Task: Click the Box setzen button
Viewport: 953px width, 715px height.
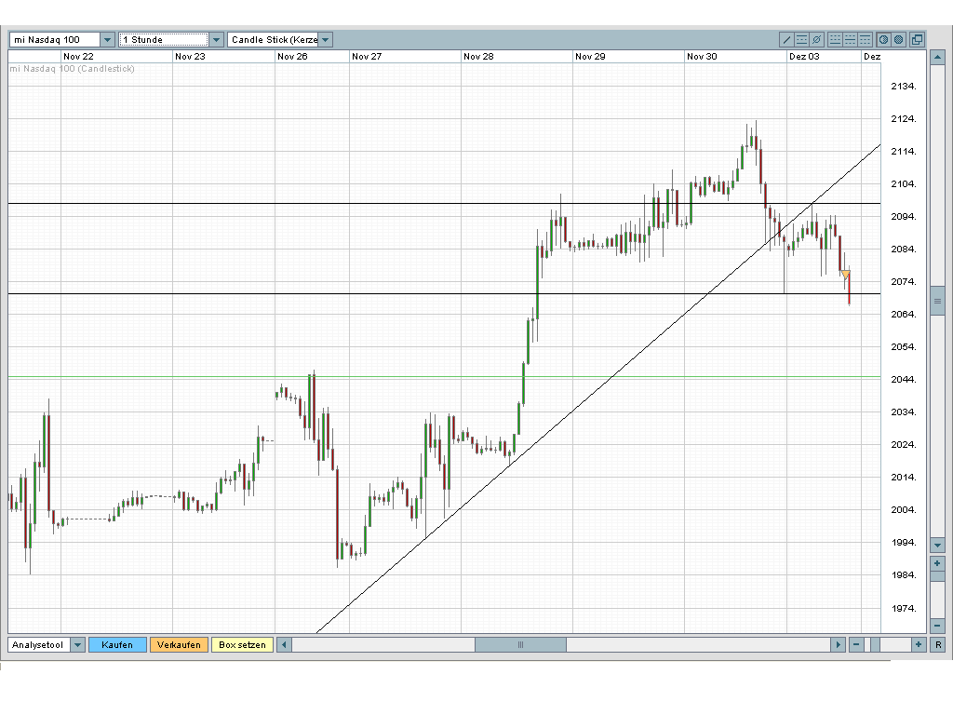Action: point(242,644)
